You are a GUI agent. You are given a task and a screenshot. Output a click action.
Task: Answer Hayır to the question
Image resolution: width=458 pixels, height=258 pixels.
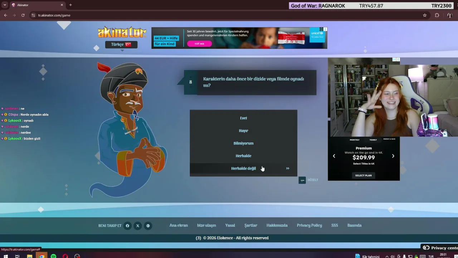pos(243,131)
